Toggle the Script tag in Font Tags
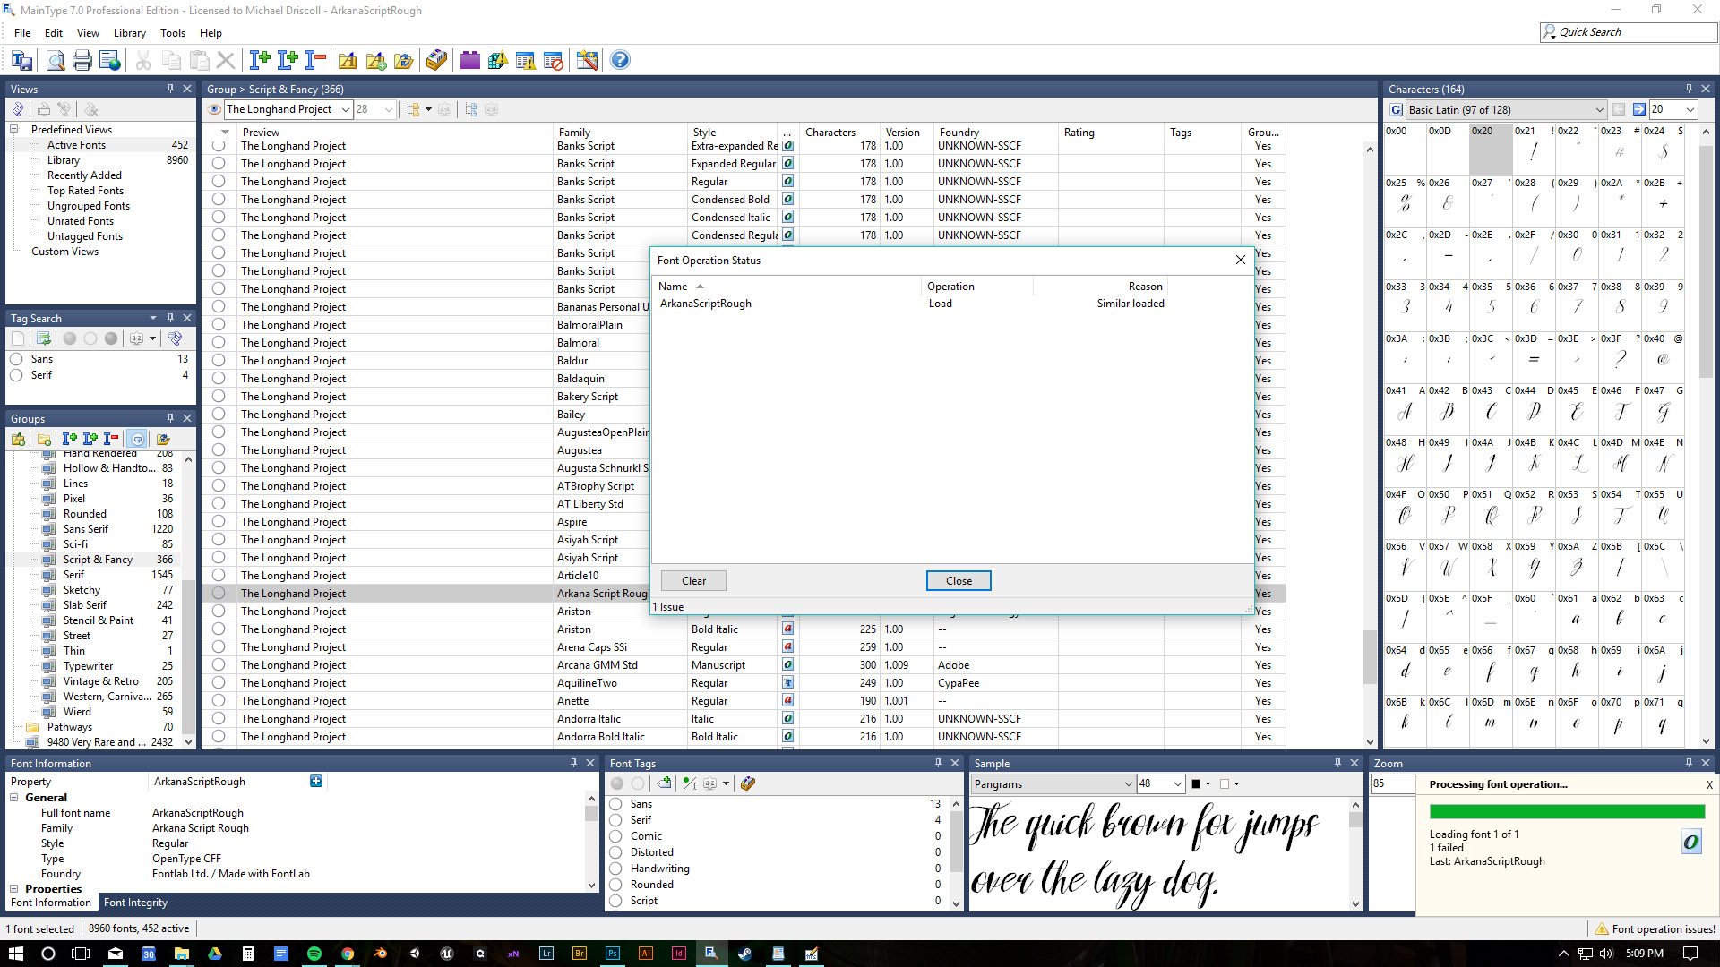1720x967 pixels. [616, 901]
